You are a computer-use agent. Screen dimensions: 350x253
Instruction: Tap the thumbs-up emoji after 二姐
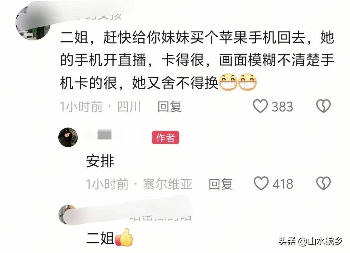pos(124,237)
